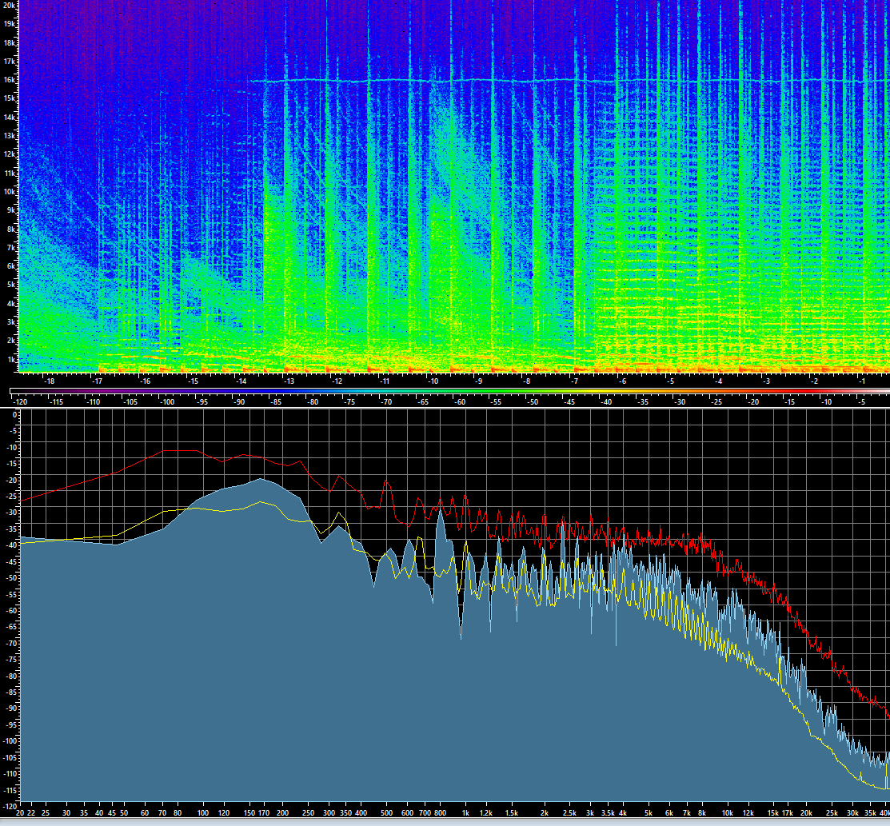This screenshot has height=826, width=890.
Task: Click the 9k label on spectrogram vertical axis
Action: pyautogui.click(x=10, y=210)
